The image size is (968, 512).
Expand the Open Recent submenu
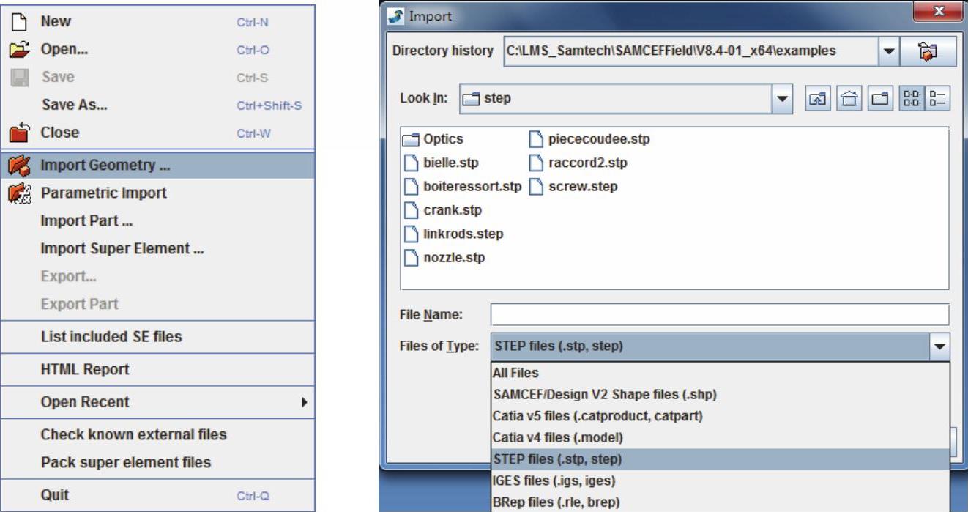click(x=304, y=402)
